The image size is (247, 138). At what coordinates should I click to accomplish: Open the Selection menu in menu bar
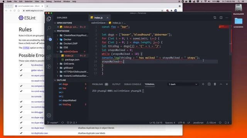(29, 2)
